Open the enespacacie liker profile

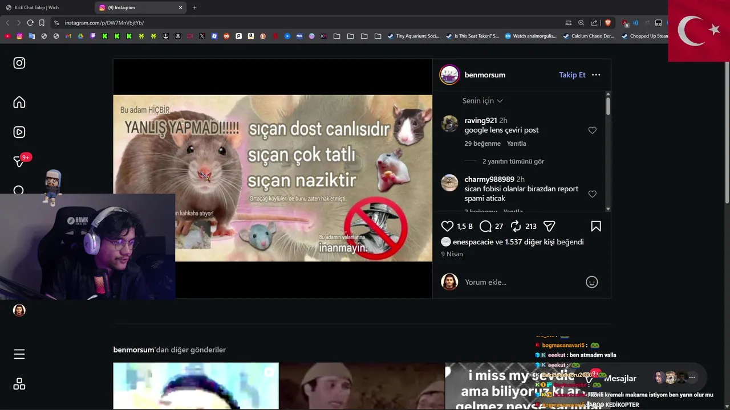tap(473, 242)
